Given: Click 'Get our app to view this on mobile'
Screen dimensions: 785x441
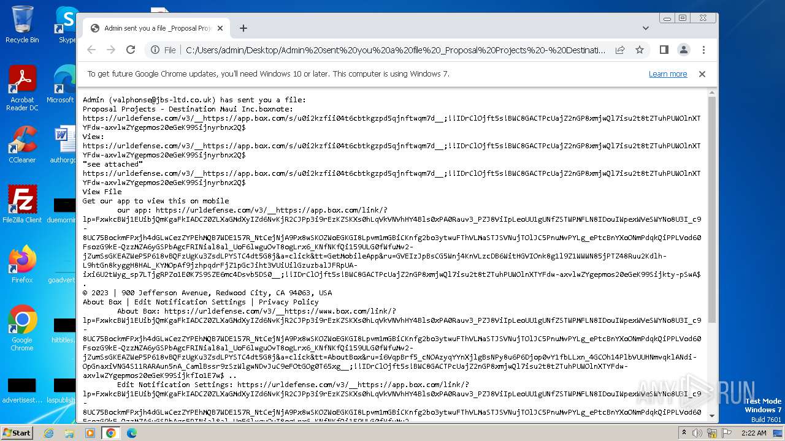Looking at the screenshot, I should click(x=156, y=201).
